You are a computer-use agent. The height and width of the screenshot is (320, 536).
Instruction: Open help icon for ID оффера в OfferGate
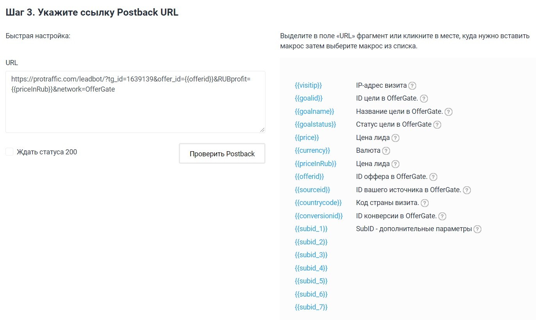[433, 177]
